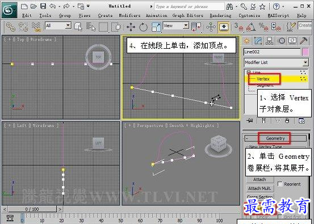Open the Modifier List dropdown

click(x=277, y=62)
